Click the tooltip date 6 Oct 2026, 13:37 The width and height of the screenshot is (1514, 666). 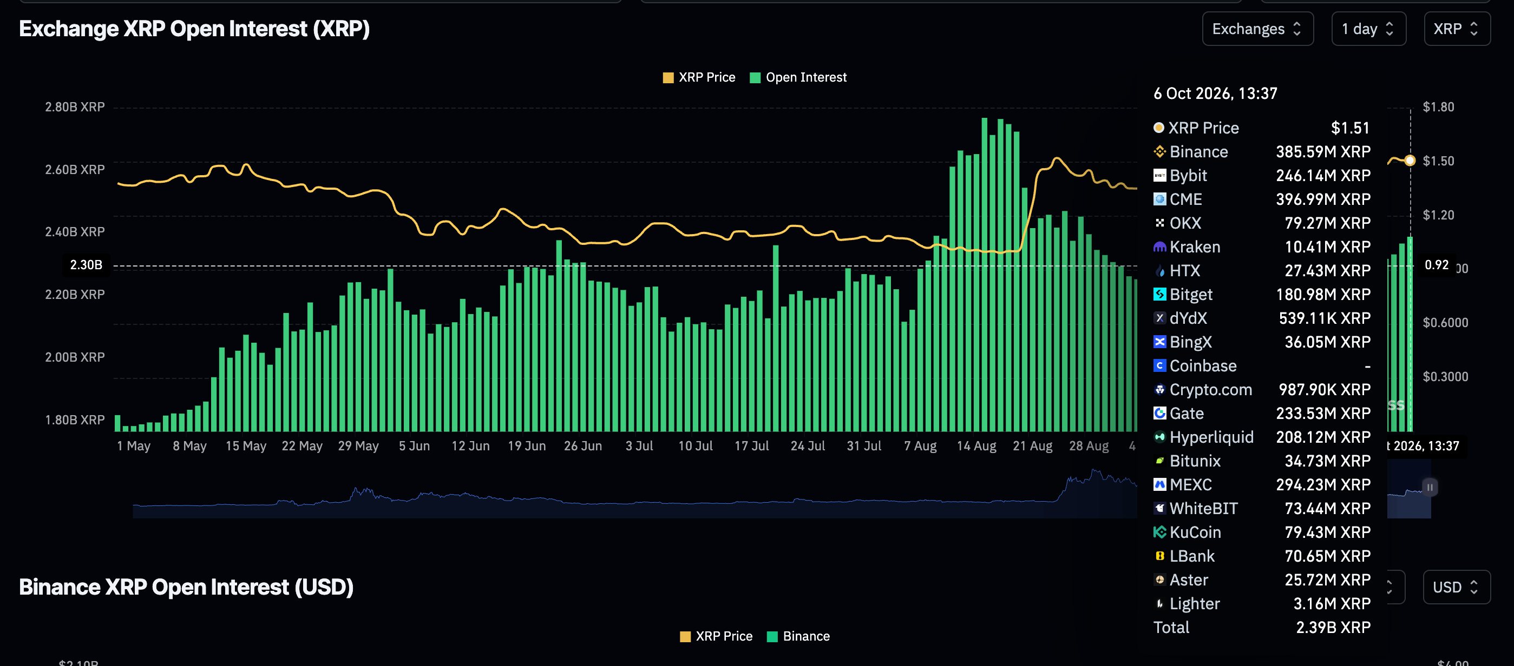pyautogui.click(x=1215, y=94)
